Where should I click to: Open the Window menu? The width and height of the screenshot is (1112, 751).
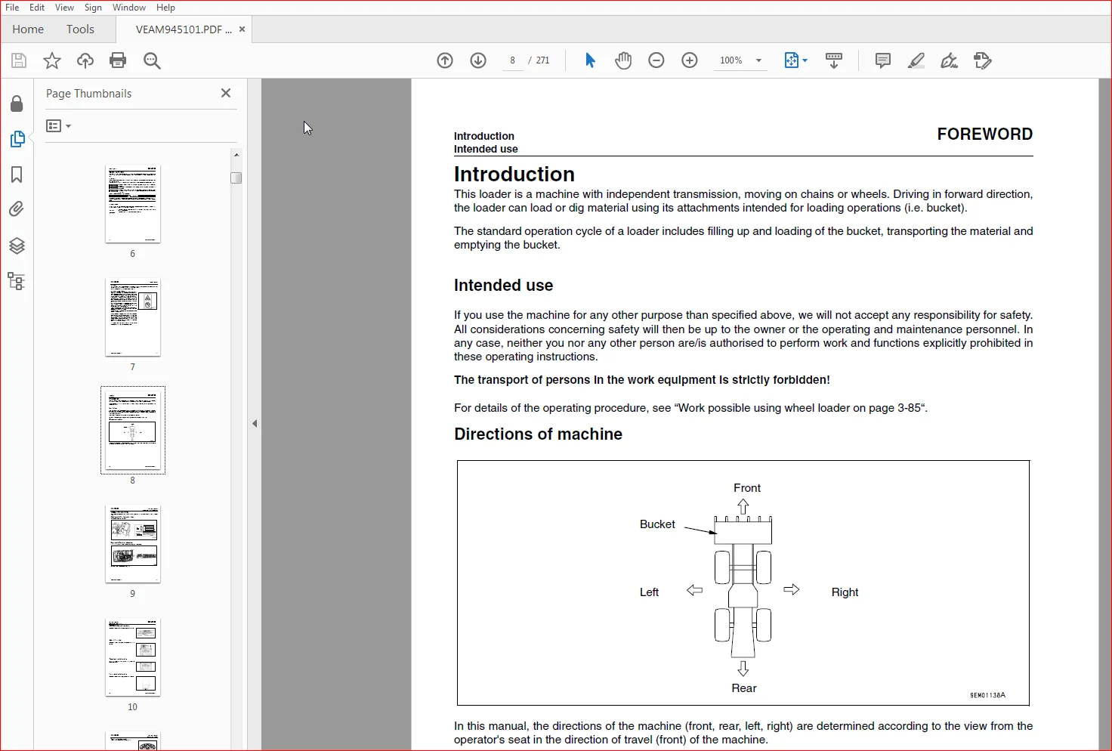[x=129, y=8]
